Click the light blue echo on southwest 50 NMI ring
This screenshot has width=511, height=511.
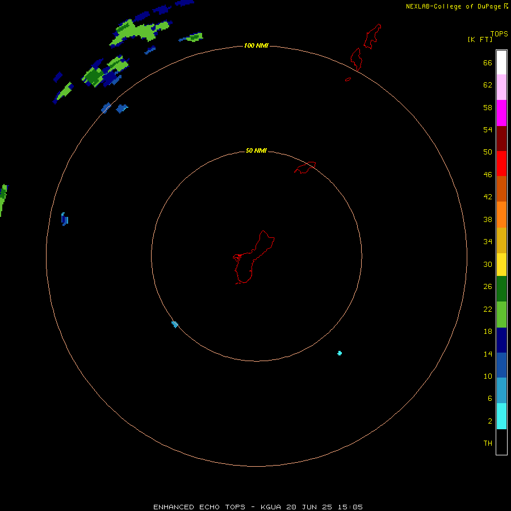click(175, 324)
